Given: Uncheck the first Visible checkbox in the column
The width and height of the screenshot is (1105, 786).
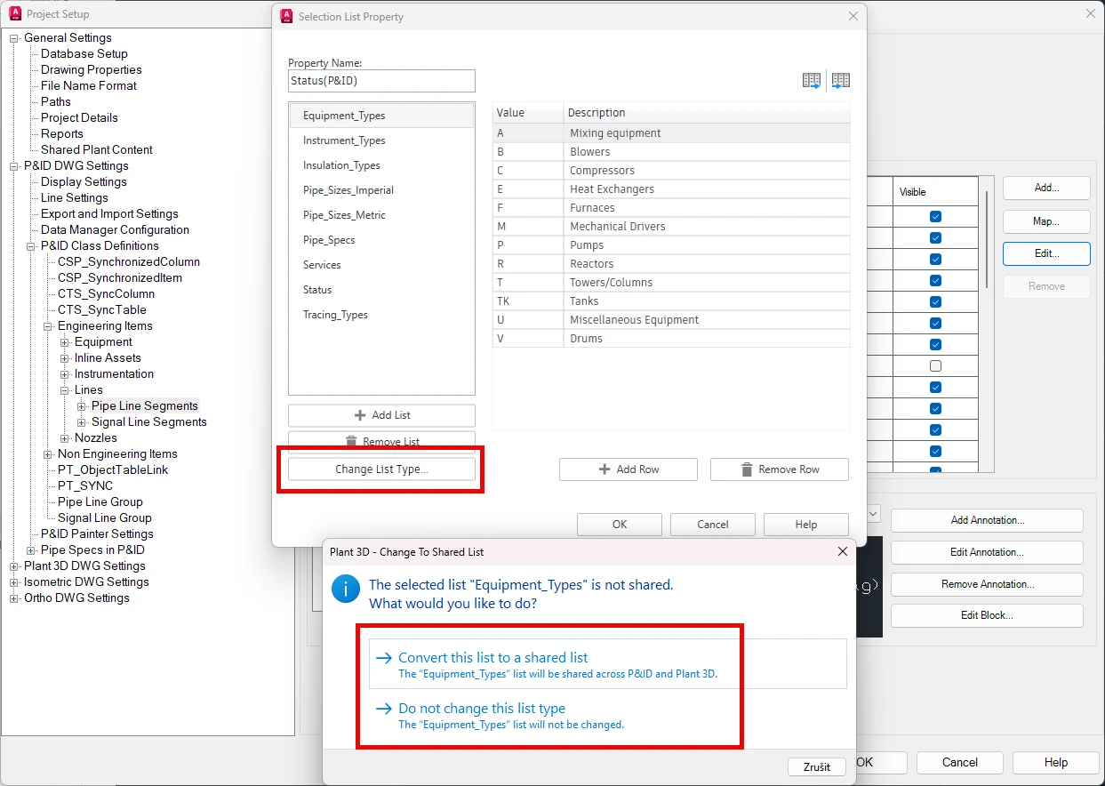Looking at the screenshot, I should pyautogui.click(x=935, y=217).
